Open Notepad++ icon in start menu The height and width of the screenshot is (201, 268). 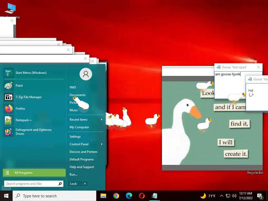click(x=9, y=120)
